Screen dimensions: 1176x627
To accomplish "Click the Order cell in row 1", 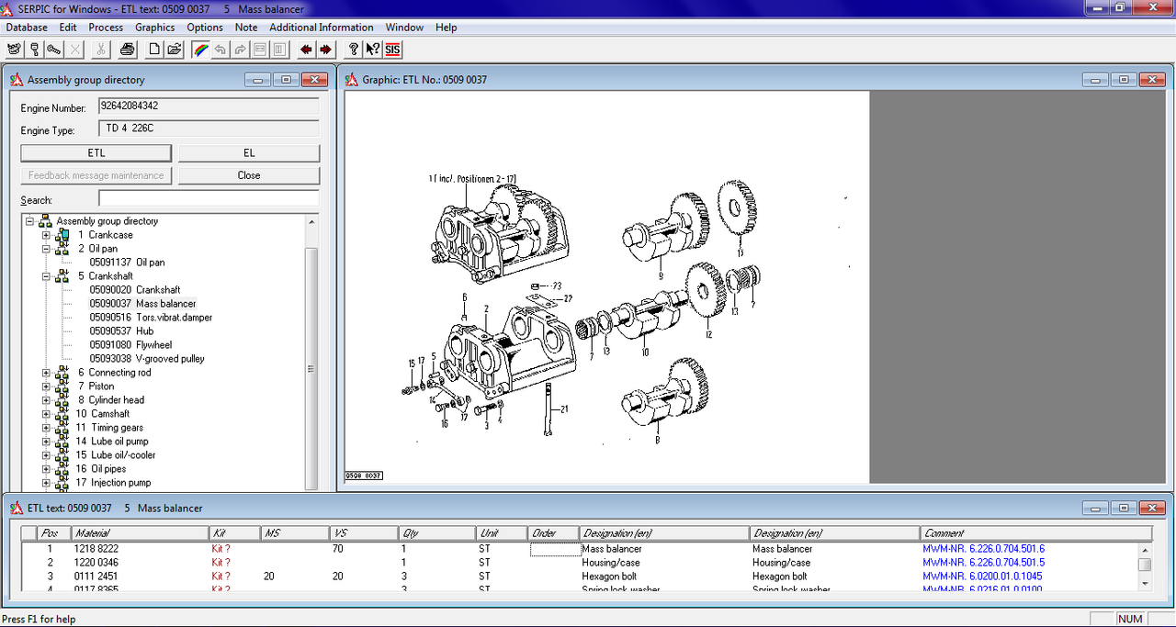I will point(554,549).
